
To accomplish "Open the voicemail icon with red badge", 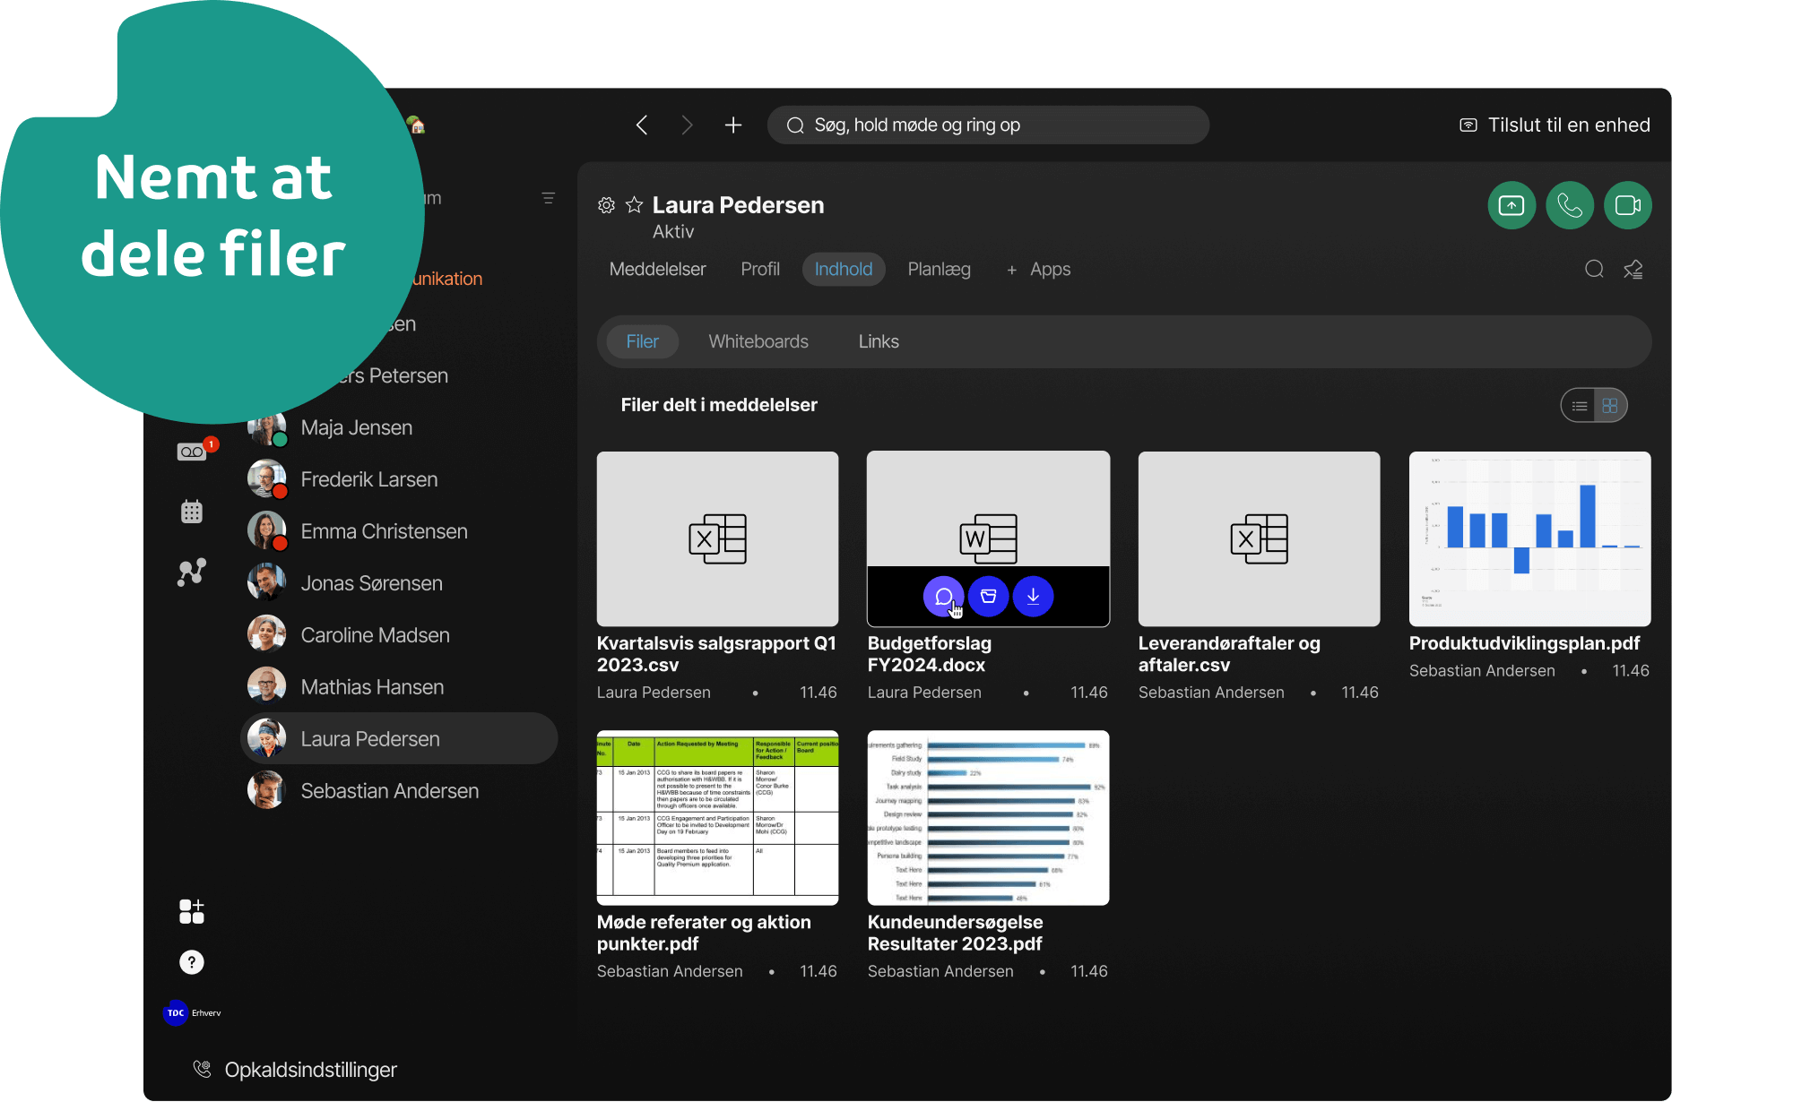I will [x=192, y=452].
